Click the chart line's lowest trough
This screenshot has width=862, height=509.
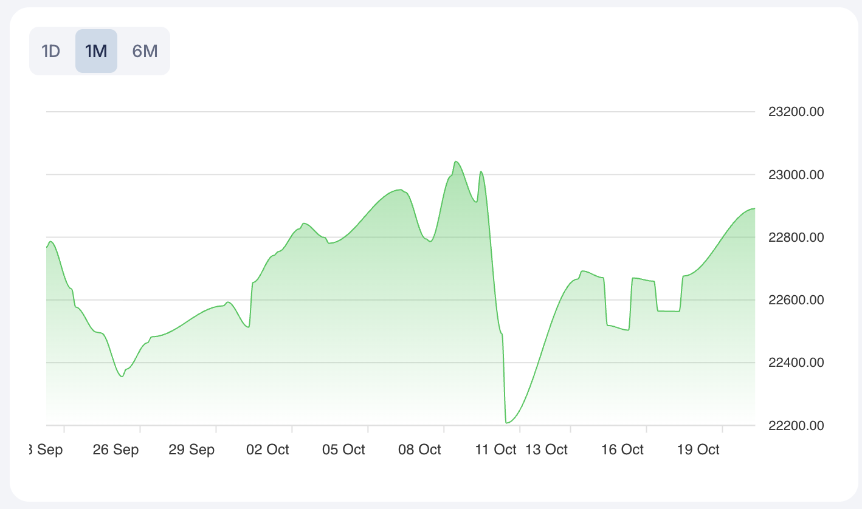506,422
